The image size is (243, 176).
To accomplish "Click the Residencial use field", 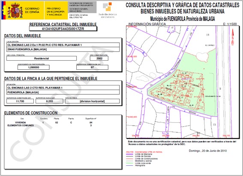I will click(42, 59).
